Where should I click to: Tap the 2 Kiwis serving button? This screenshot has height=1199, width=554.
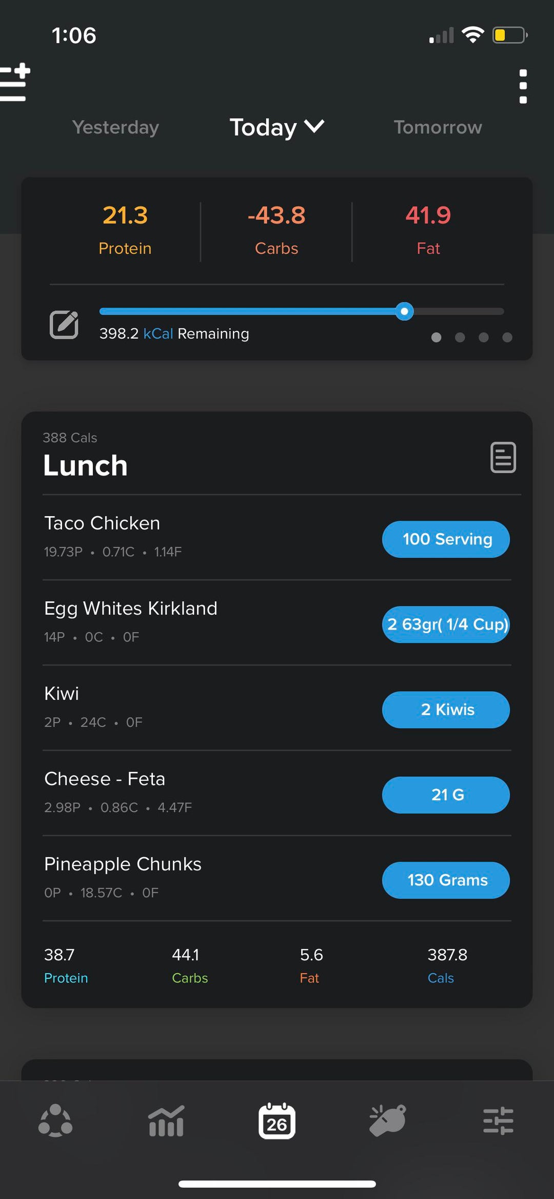point(446,710)
